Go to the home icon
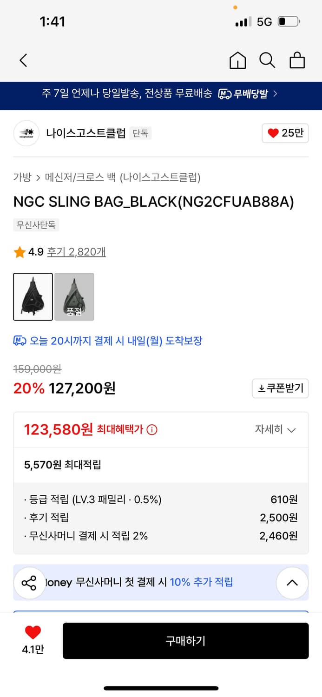Image resolution: width=322 pixels, height=697 pixels. coord(237,60)
